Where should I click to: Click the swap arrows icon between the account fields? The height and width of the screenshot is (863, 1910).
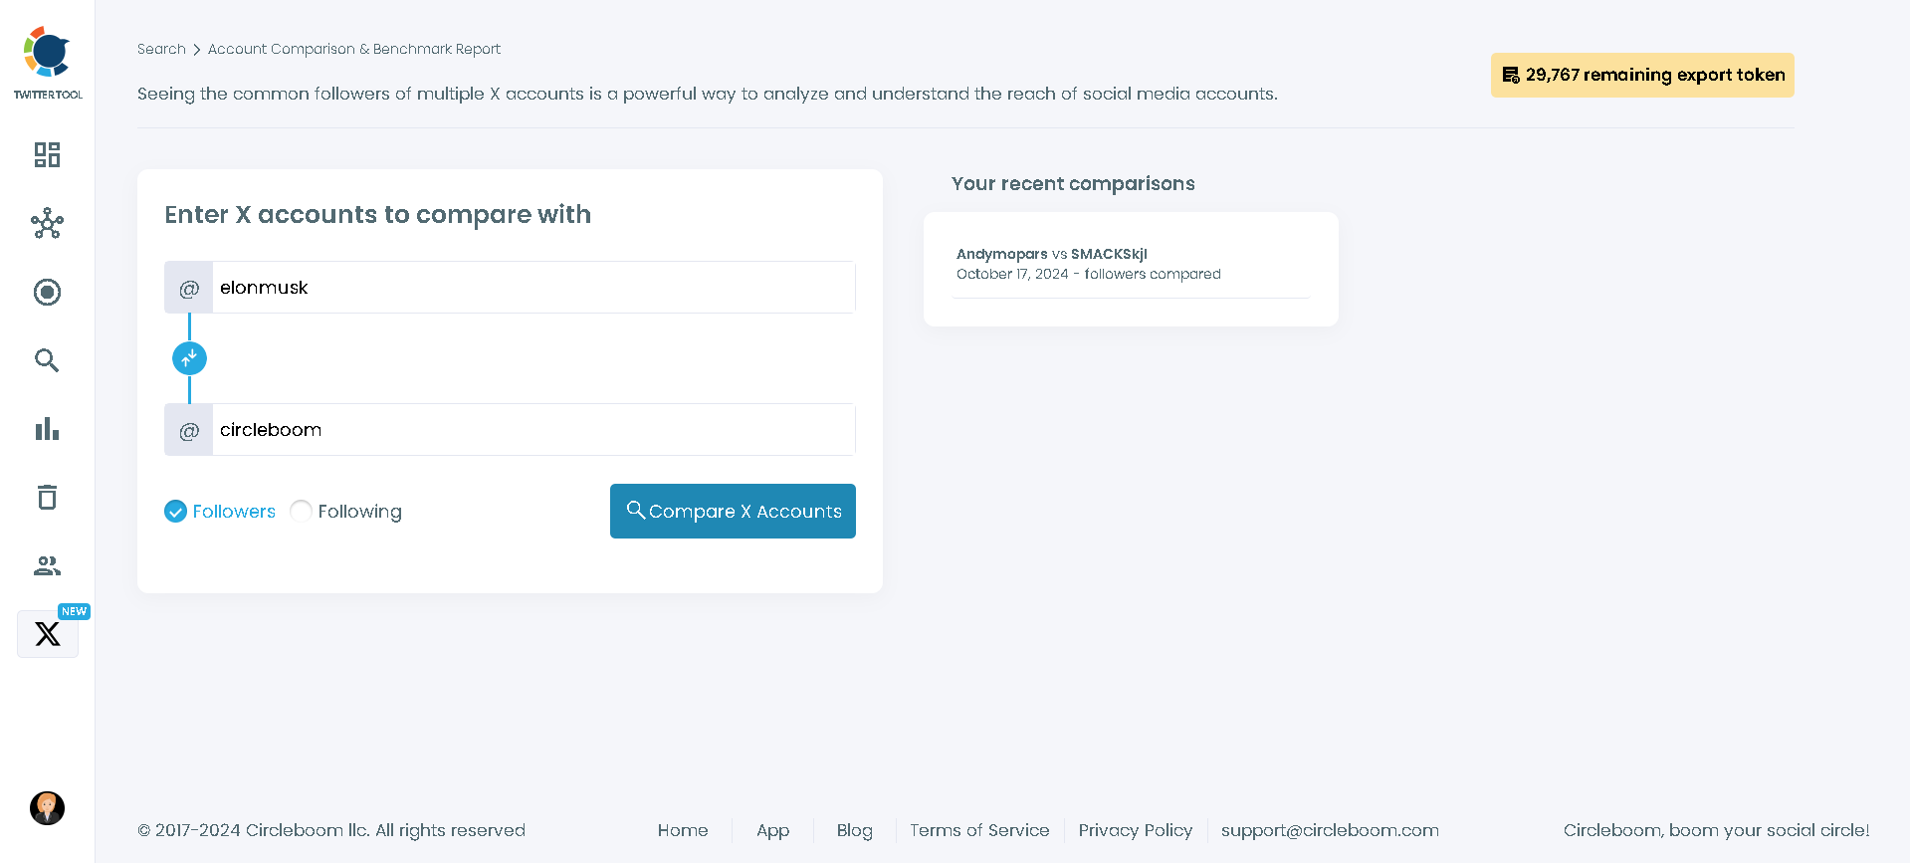coord(189,357)
